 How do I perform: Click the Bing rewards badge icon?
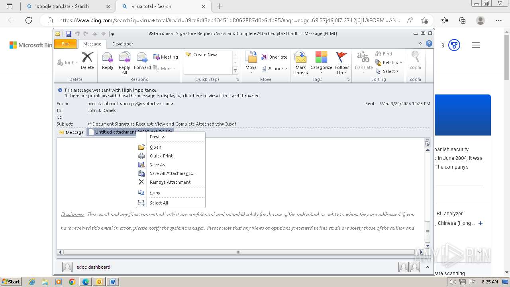tap(454, 45)
